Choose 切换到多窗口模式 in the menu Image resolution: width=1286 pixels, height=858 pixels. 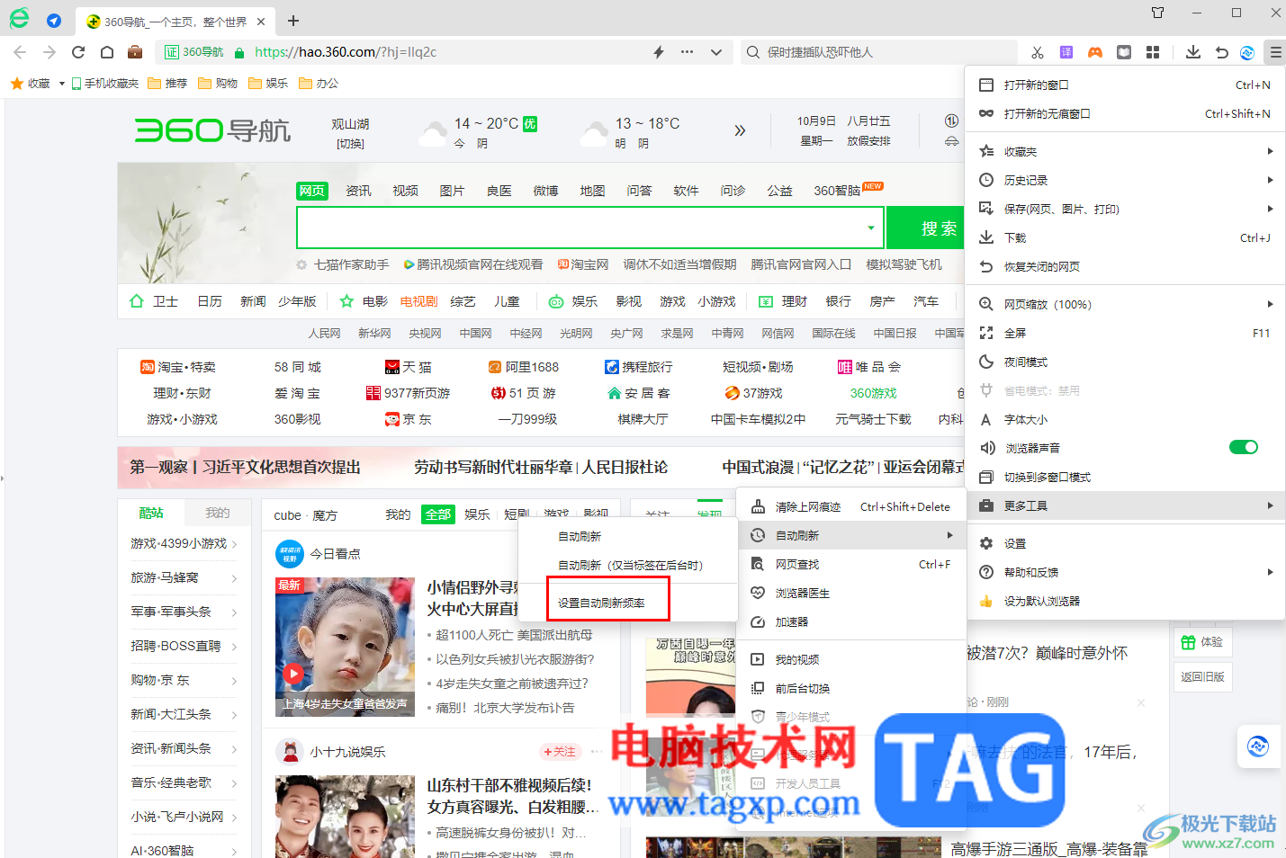tap(1125, 477)
